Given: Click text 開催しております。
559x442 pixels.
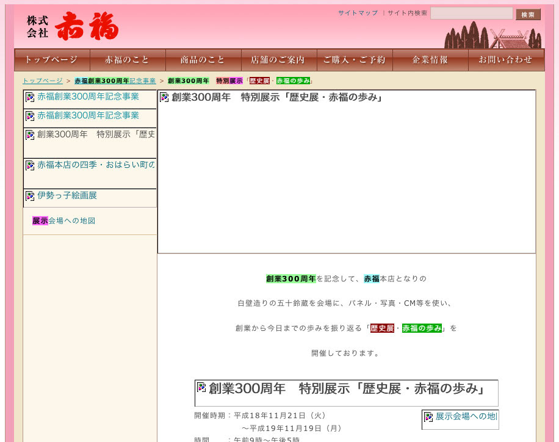Looking at the screenshot, I should 345,353.
